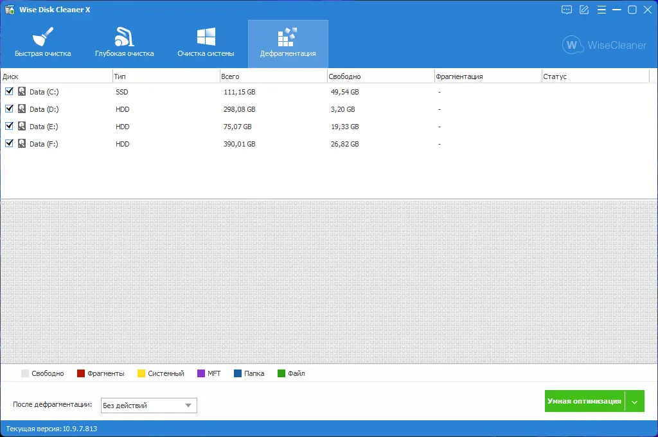Click the Свободно gray legend swatch

tap(25, 373)
